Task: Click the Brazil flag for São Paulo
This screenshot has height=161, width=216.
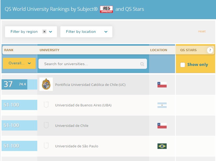Action: point(162,146)
